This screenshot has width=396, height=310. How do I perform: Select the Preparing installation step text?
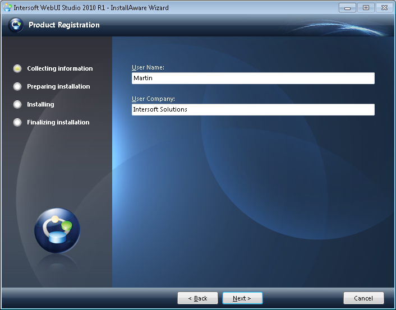58,86
